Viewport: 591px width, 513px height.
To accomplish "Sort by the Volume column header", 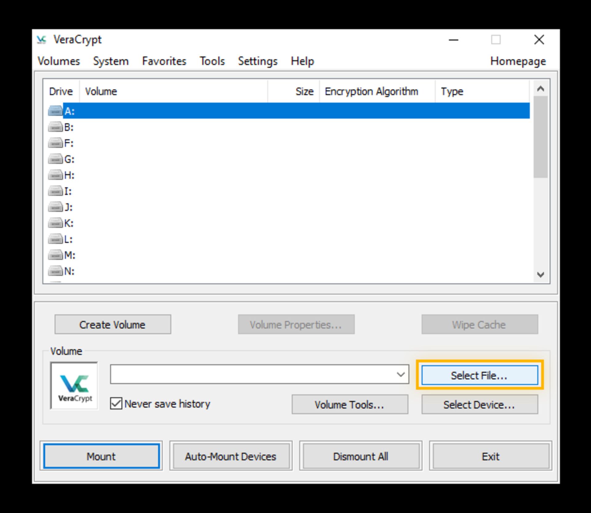I will [174, 91].
